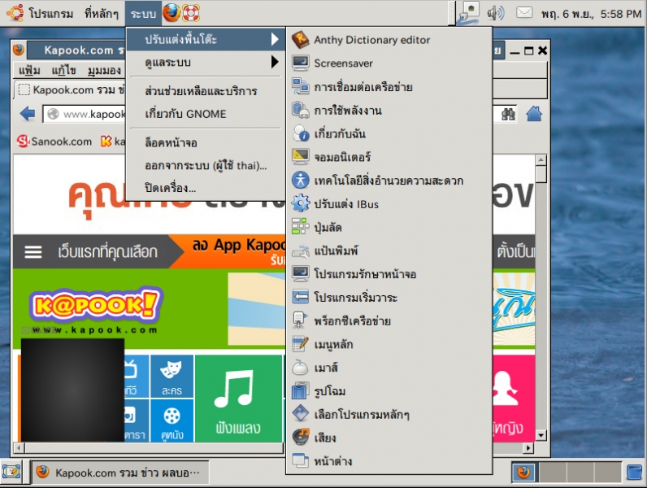This screenshot has width=647, height=488.
Task: Open เสียง sound settings icon
Action: [x=301, y=438]
